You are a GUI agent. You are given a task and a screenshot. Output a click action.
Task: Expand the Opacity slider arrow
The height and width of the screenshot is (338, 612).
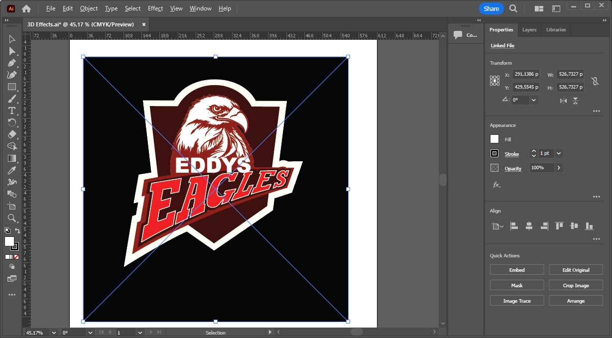[559, 168]
